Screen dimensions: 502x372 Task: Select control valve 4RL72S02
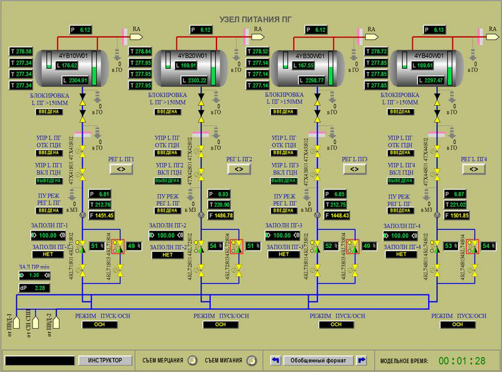[x=201, y=246]
